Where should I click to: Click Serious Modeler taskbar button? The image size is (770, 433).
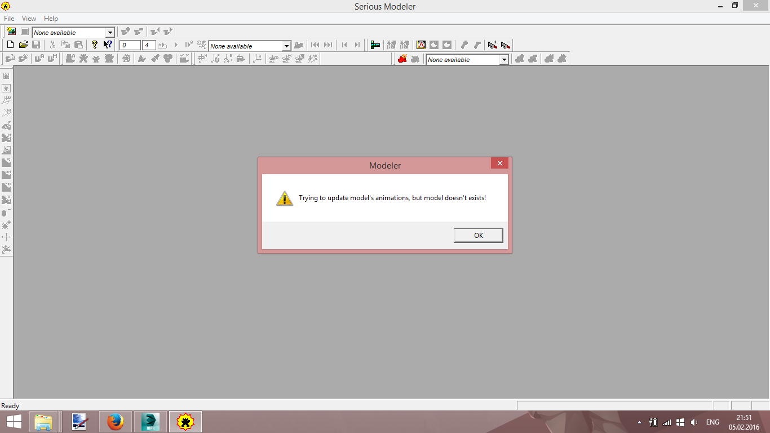click(x=185, y=422)
